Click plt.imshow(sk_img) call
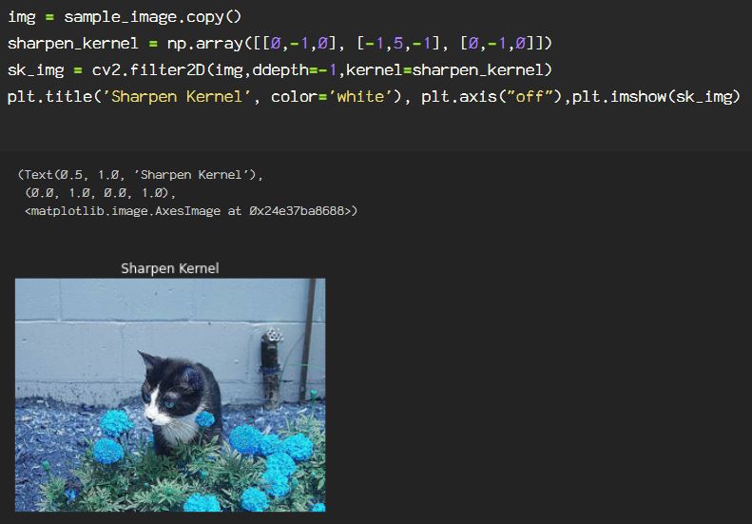Image resolution: width=752 pixels, height=524 pixels. tap(657, 97)
